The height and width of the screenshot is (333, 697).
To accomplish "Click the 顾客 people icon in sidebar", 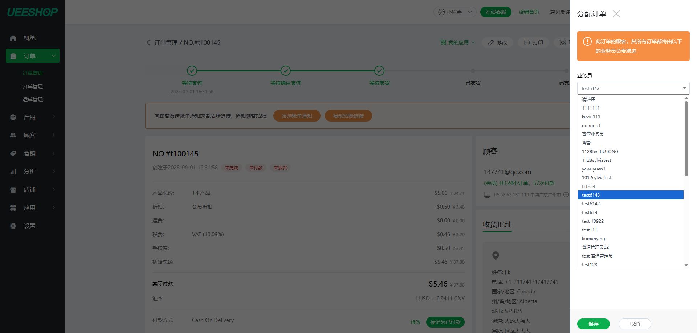I will [x=13, y=135].
